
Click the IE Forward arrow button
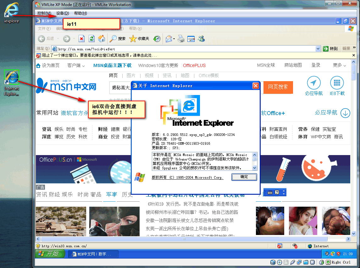(x=67, y=39)
